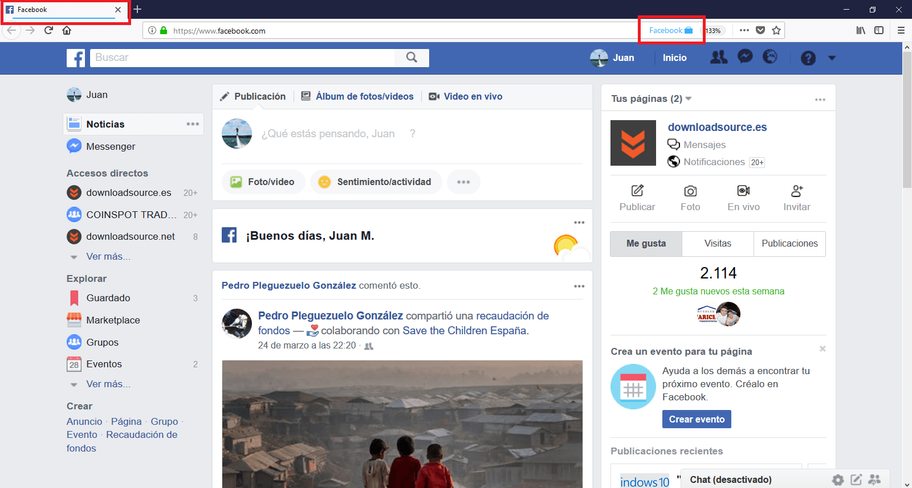Select Álbum de fotos/videos tab
The image size is (912, 488).
[x=357, y=96]
